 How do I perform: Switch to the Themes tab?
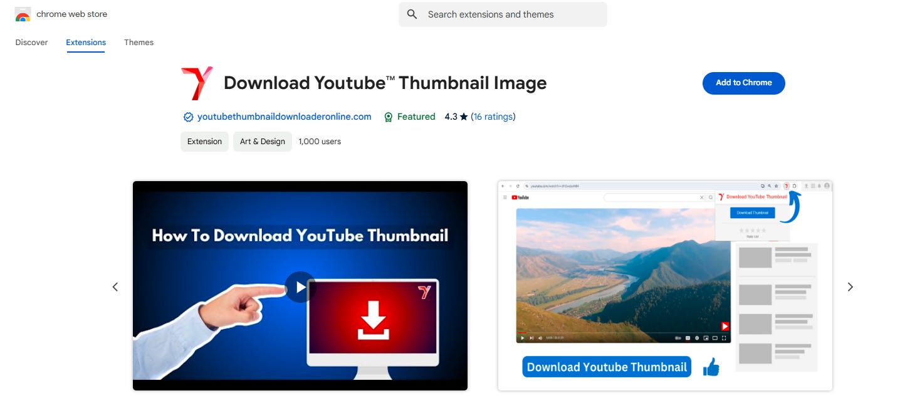click(x=139, y=42)
